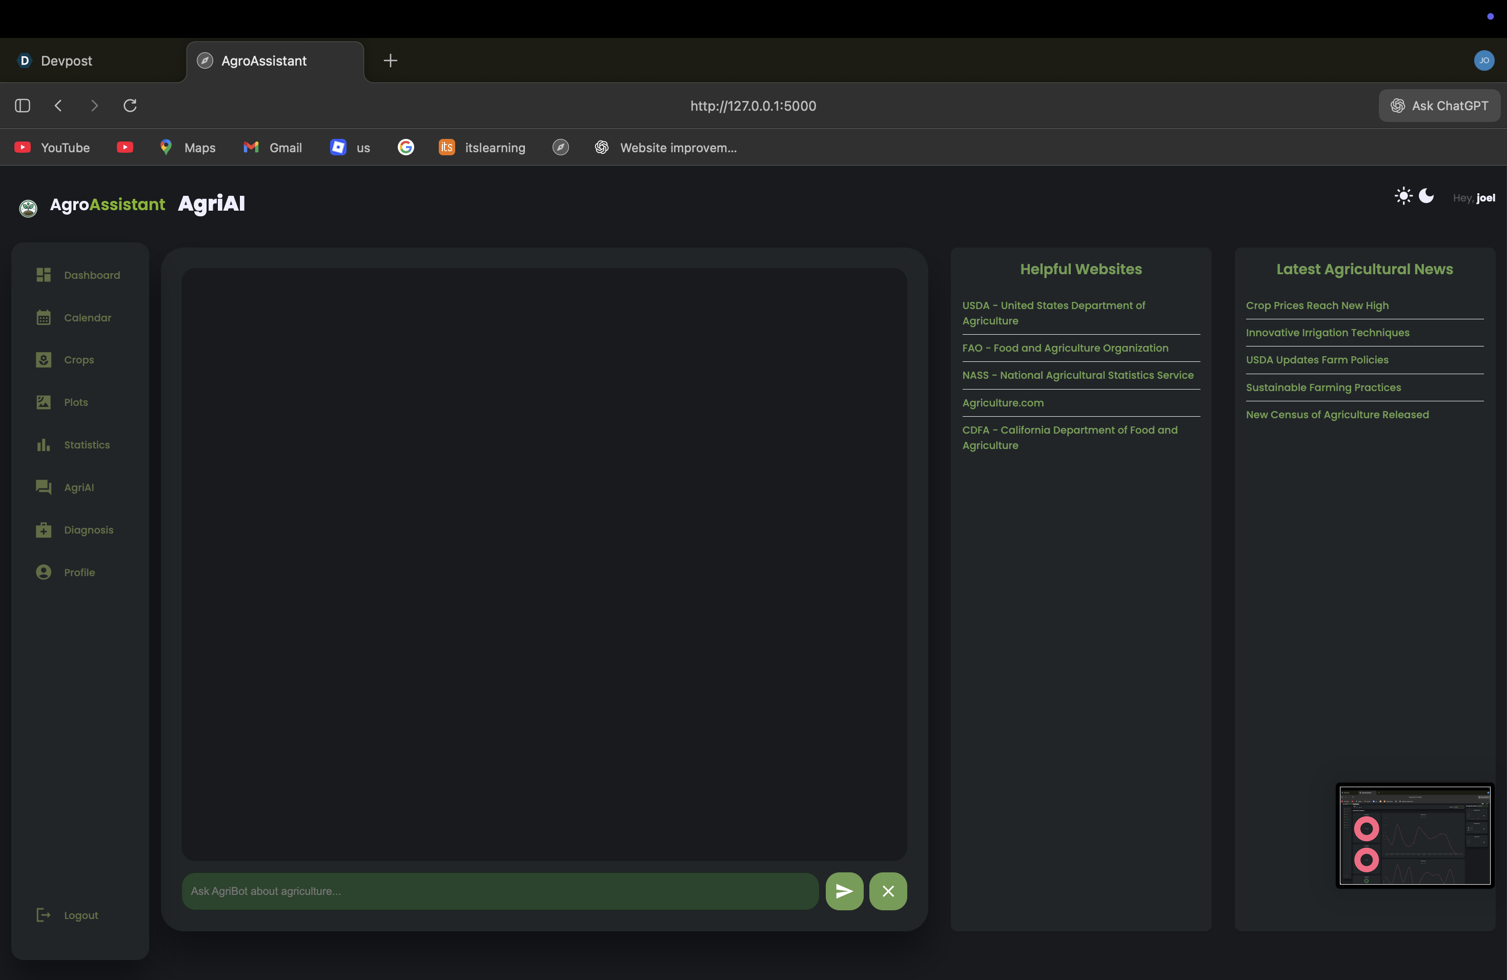Open a new browser tab

click(x=390, y=61)
